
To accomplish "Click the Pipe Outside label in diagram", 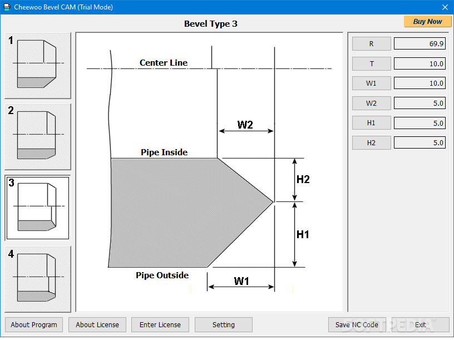I will pos(162,275).
